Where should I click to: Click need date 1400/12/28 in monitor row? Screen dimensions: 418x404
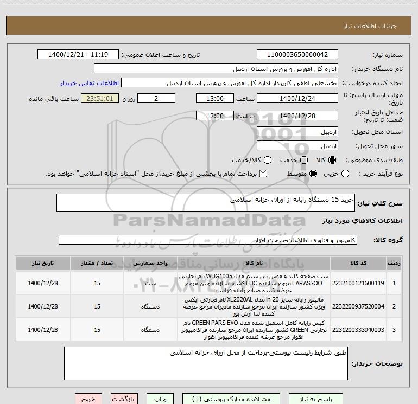pos(43,306)
